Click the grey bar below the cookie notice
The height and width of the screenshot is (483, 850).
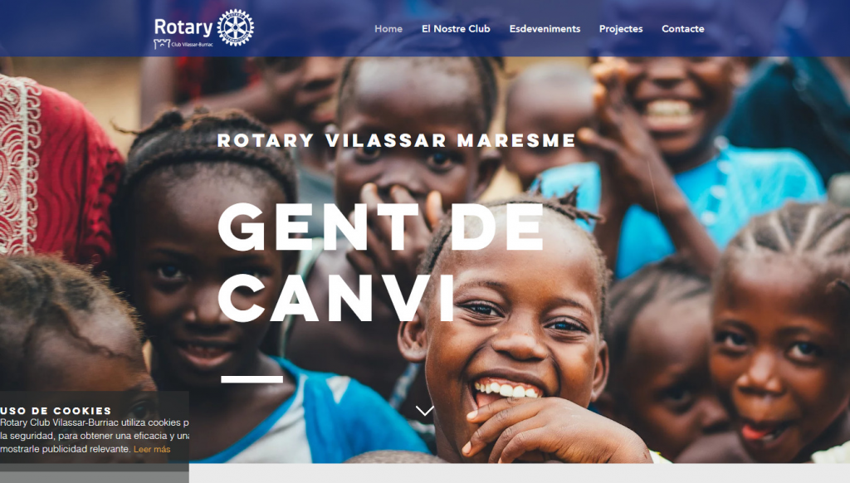[95, 473]
